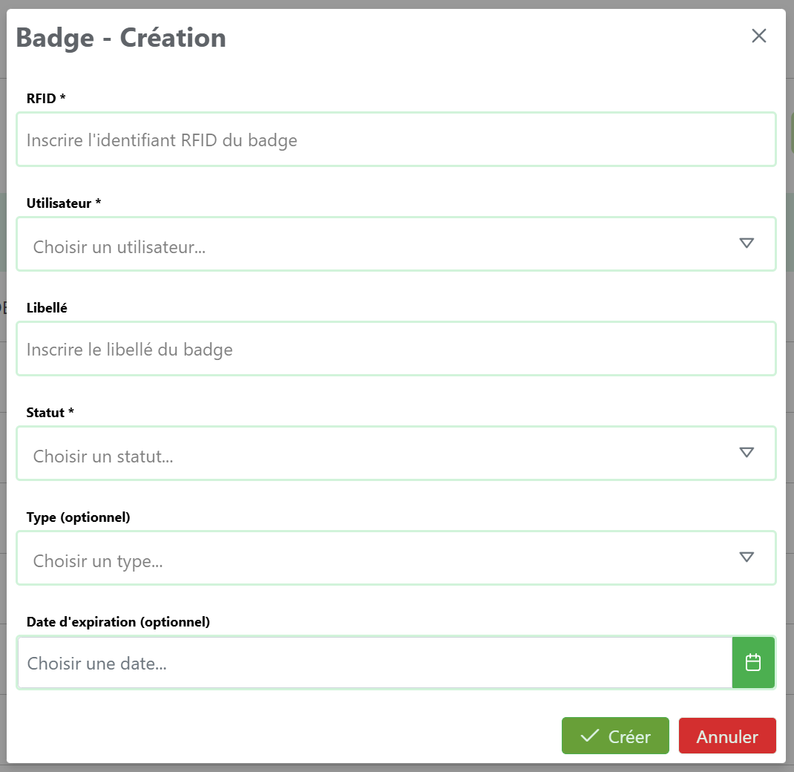This screenshot has width=794, height=772.
Task: Click the Statut dropdown arrow icon
Action: [x=747, y=453]
